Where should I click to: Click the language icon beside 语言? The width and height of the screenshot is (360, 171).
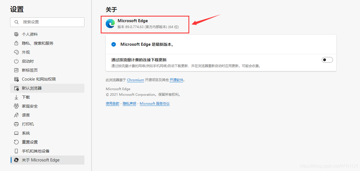pos(16,115)
